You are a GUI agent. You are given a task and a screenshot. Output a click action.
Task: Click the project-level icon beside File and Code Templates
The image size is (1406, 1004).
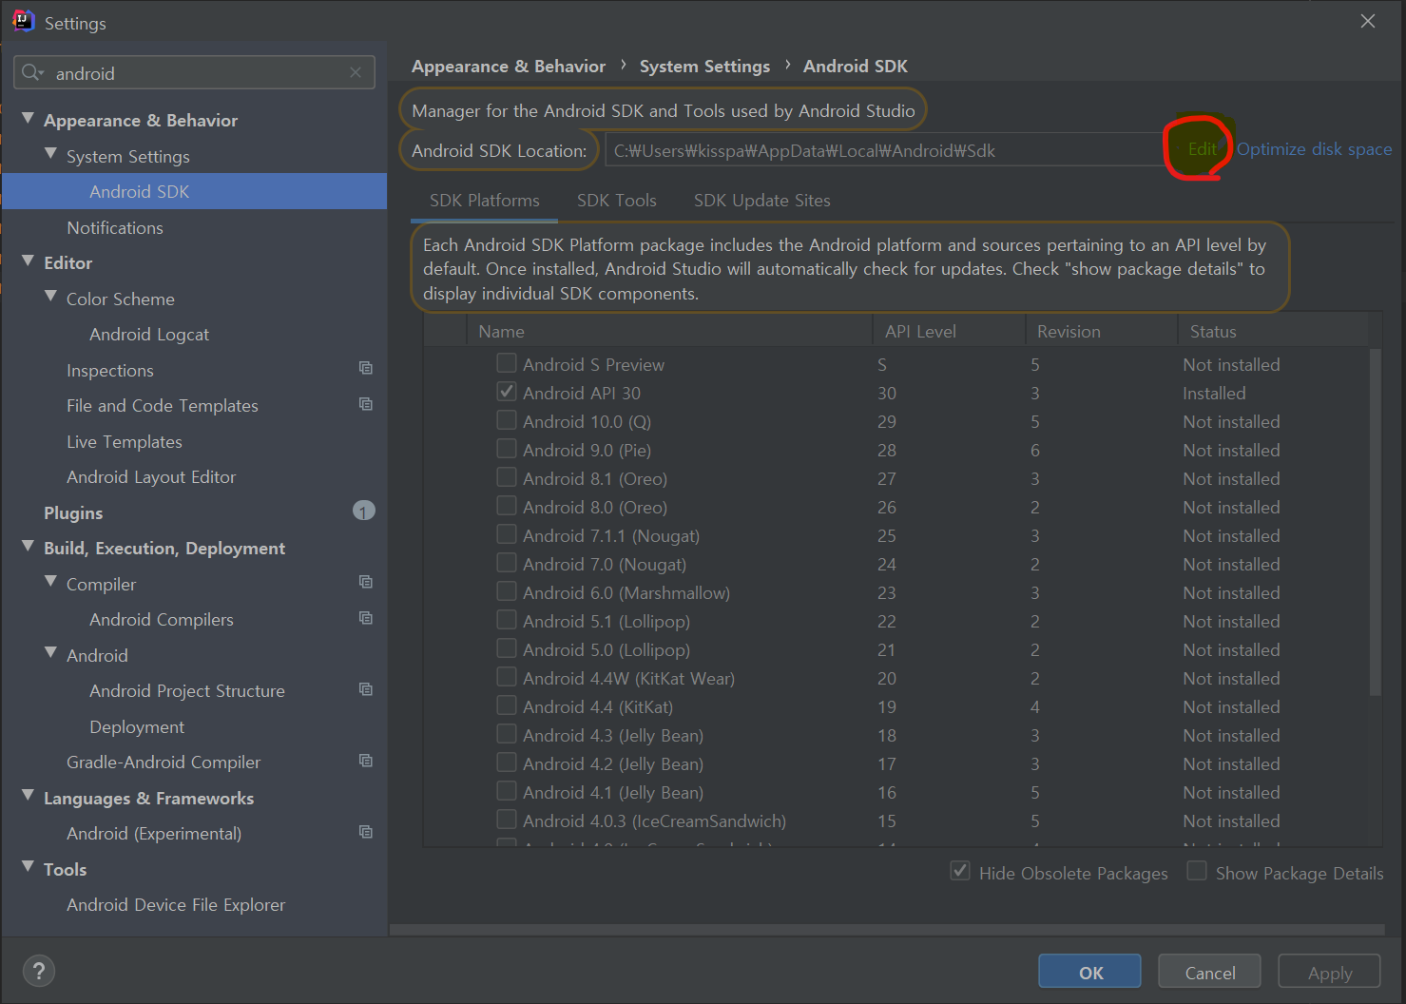point(365,404)
